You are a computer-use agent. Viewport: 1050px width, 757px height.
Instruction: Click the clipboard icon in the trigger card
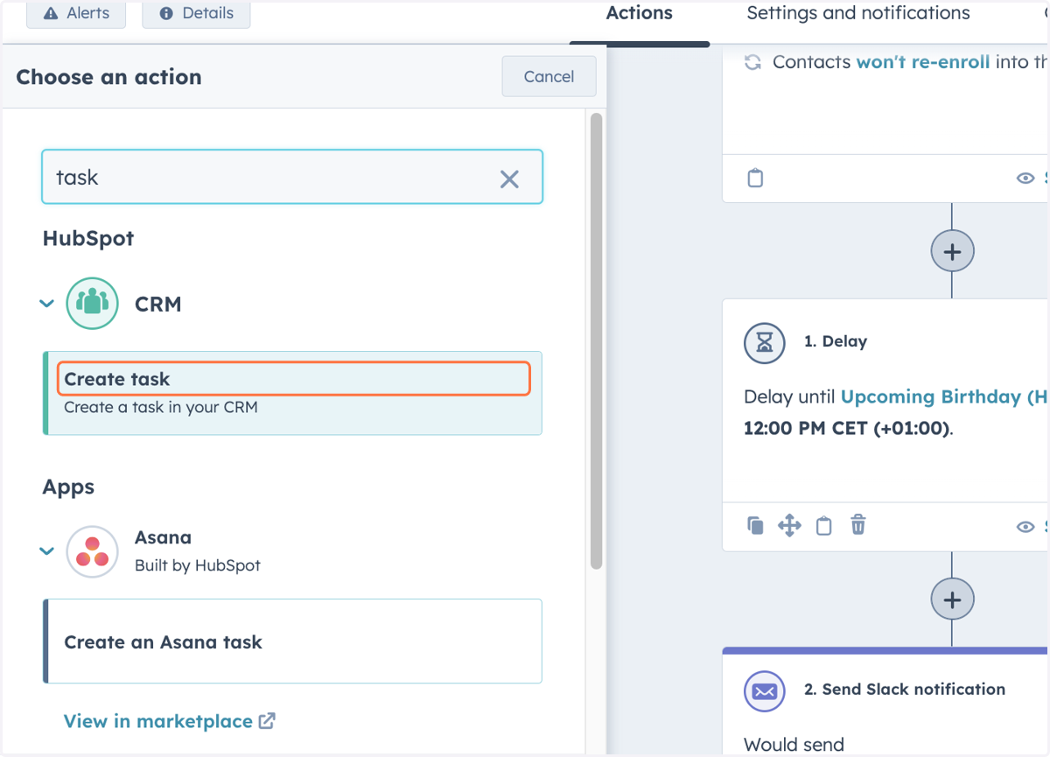756,179
